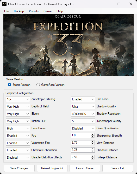The image size is (137, 174).
Task: Expand the Shadow Quality dropdown
Action: tap(83, 107)
